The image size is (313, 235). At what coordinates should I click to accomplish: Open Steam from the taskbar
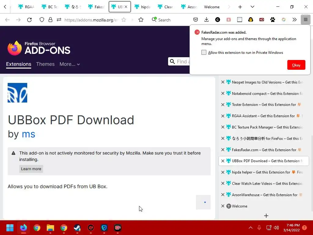coord(77,228)
